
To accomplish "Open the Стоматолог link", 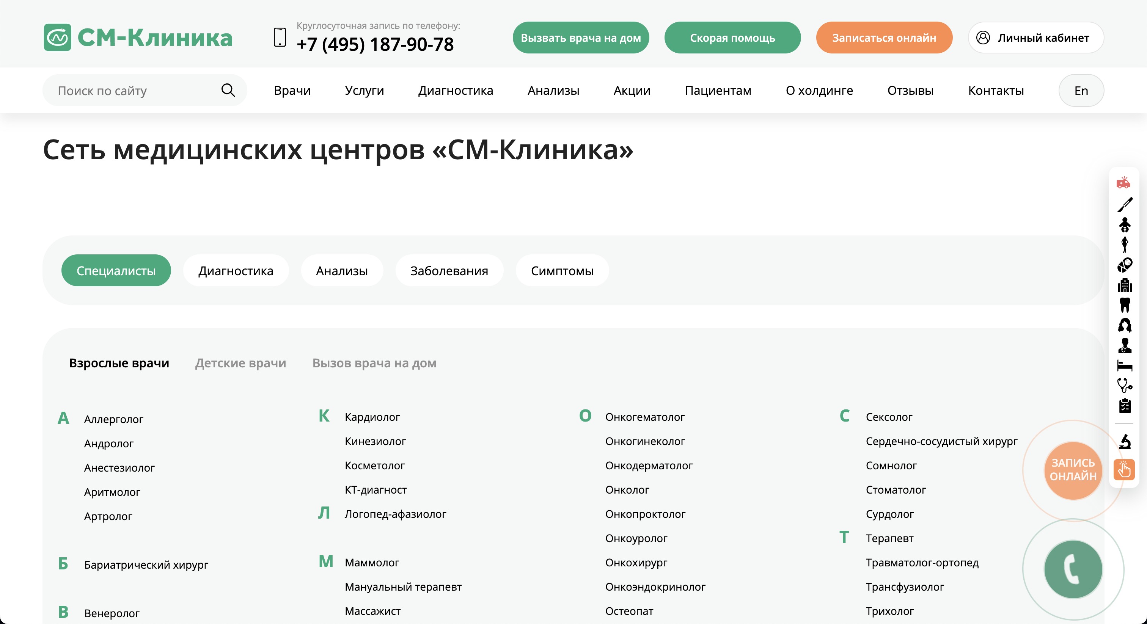I will coord(896,490).
